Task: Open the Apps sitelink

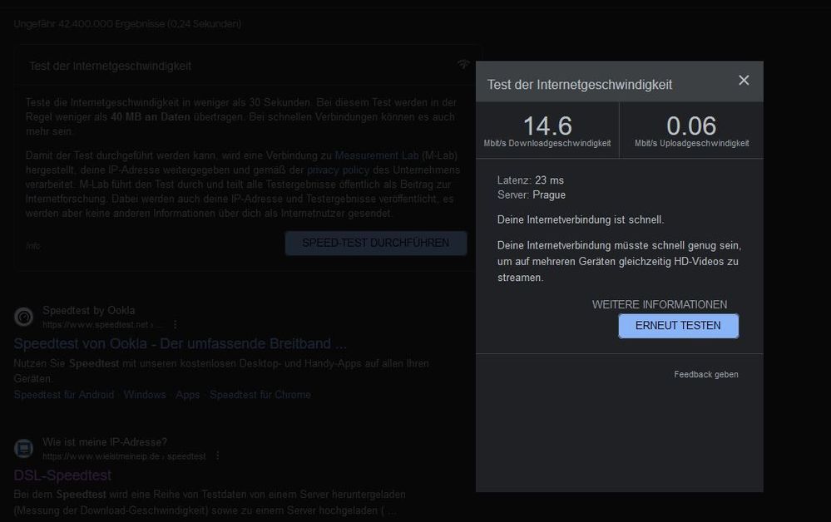Action: coord(188,395)
